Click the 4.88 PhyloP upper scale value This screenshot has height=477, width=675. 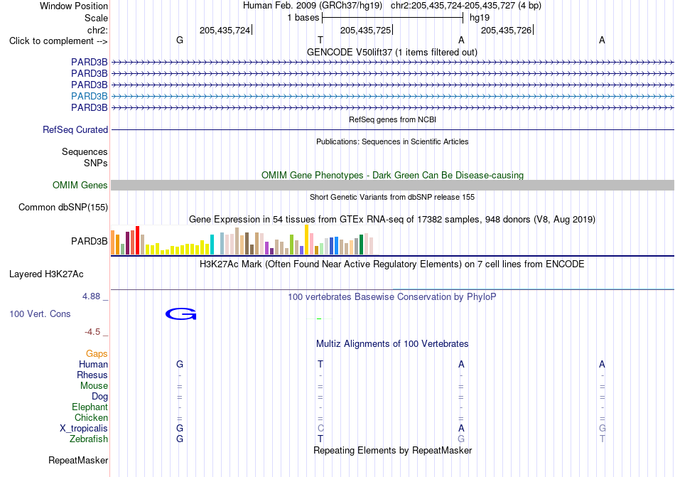[91, 296]
